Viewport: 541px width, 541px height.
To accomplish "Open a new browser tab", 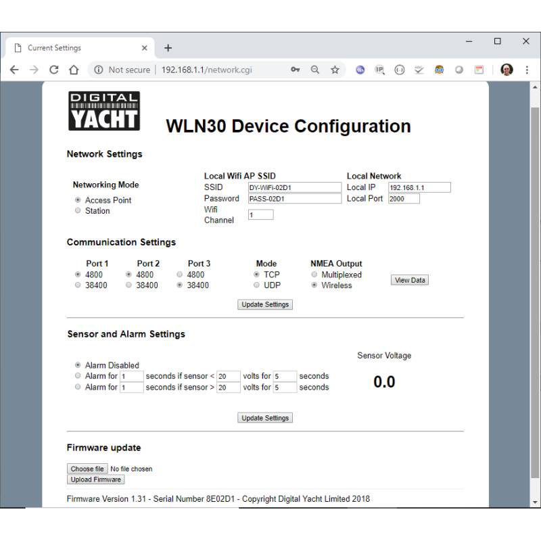I will tap(168, 48).
